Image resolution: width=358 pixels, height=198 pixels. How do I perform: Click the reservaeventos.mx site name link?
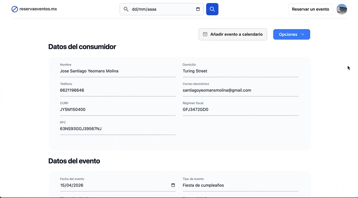[x=38, y=9]
